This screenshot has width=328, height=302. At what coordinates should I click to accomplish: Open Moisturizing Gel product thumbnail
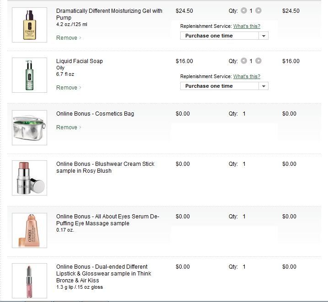pyautogui.click(x=29, y=25)
